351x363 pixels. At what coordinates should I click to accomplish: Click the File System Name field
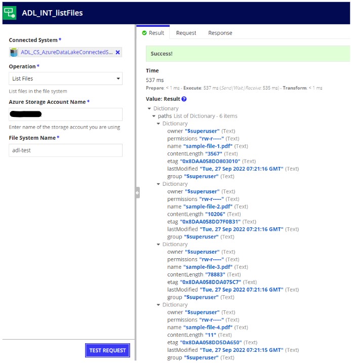[x=65, y=150]
